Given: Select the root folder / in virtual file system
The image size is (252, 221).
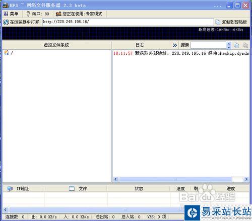Looking at the screenshot, I should tap(9, 53).
